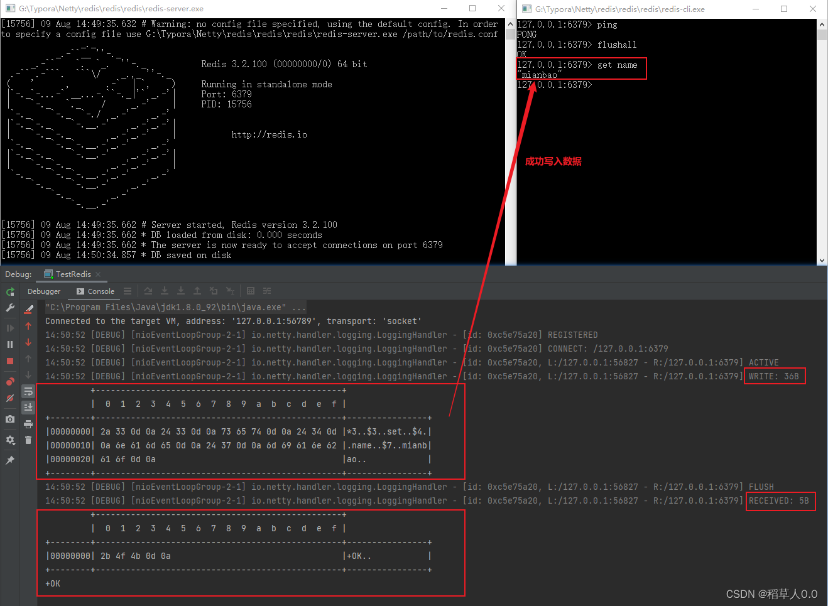Image resolution: width=828 pixels, height=606 pixels.
Task: Open Evaluate Expression calculator icon
Action: coord(251,291)
